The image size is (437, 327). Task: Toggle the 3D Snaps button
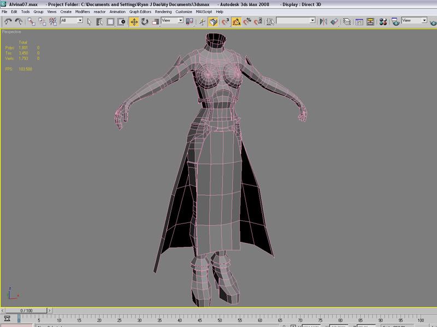pyautogui.click(x=225, y=21)
